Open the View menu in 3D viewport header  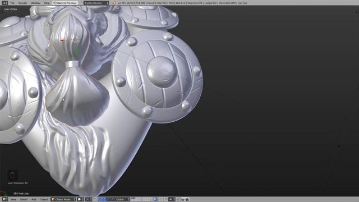[x=13, y=200]
